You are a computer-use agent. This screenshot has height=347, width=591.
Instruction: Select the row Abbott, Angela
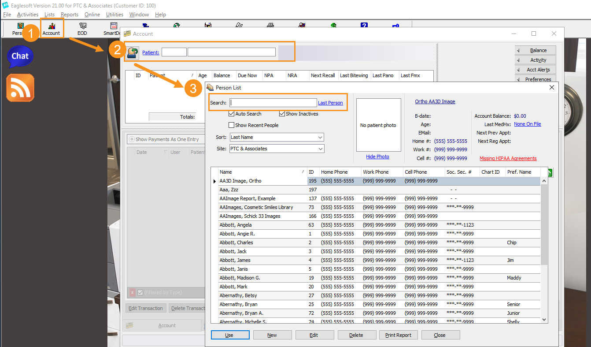point(379,225)
